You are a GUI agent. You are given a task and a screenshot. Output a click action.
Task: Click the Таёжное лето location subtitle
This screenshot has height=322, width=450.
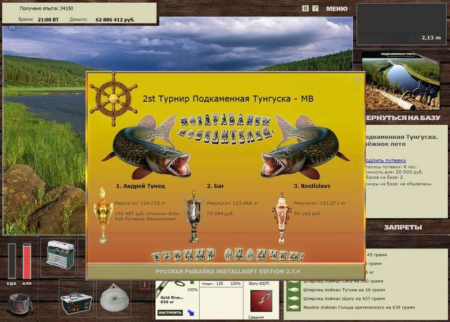coord(385,144)
